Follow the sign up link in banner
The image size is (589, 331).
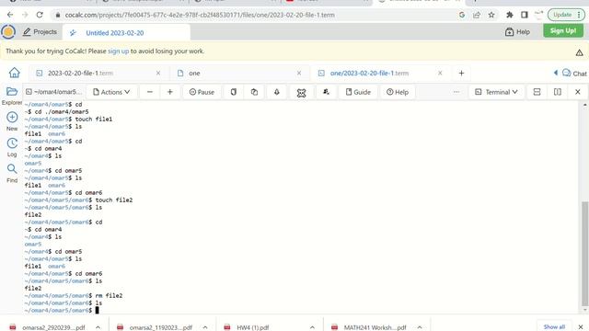[119, 51]
